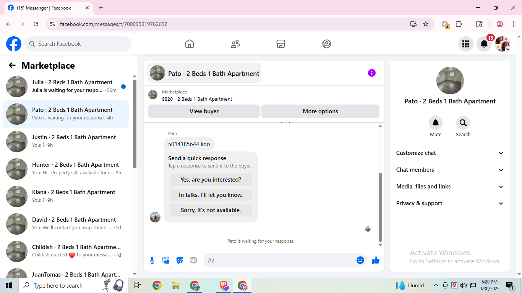
Task: Open David's 2 Beds 1 Bath Apartment conversation
Action: [66, 224]
